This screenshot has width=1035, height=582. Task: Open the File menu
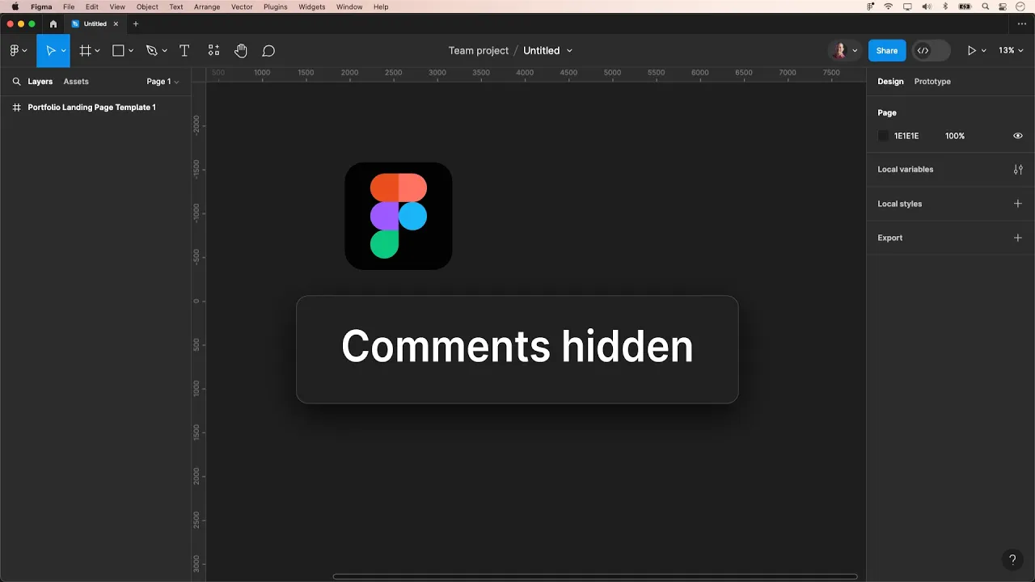(x=69, y=6)
